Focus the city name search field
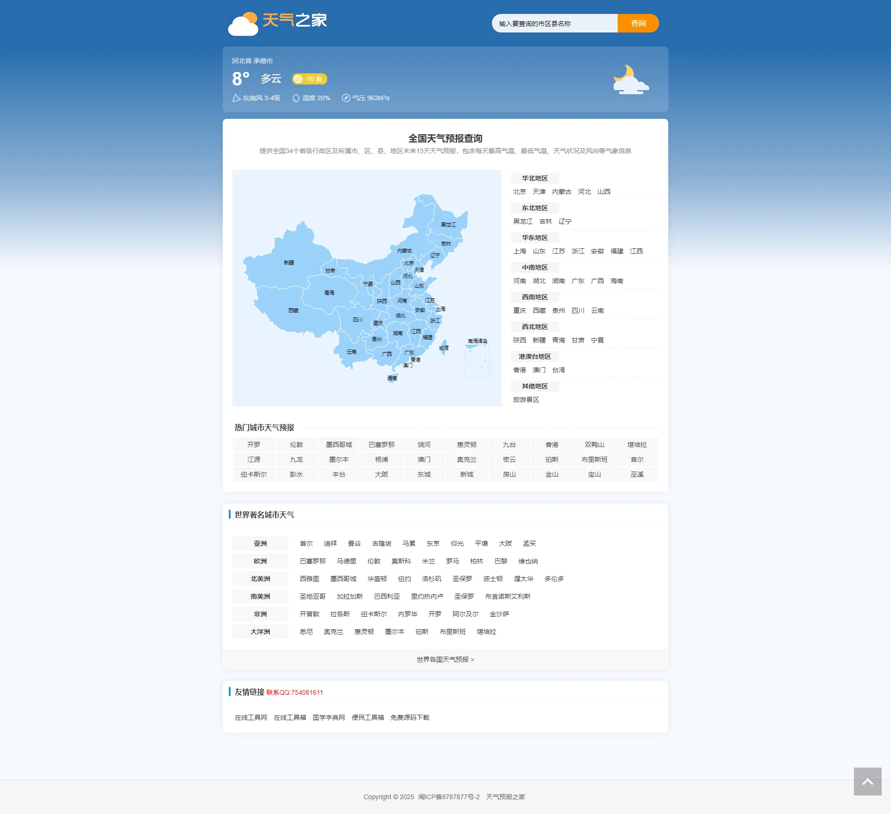Image resolution: width=891 pixels, height=814 pixels. pyautogui.click(x=555, y=24)
